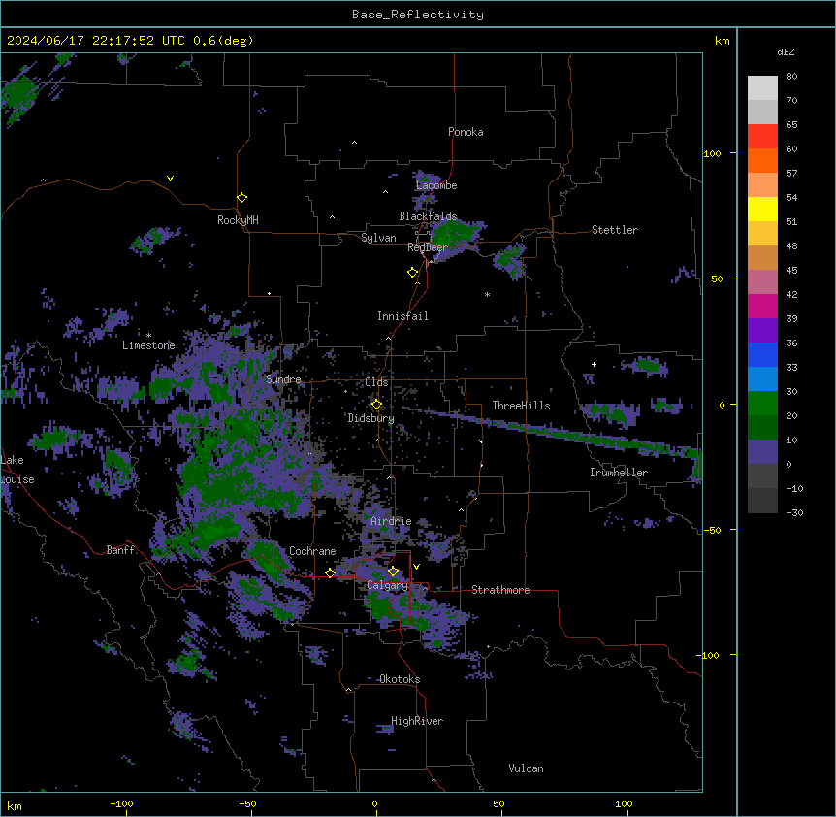Click the RedDeer city label
Viewport: 836px width, 817px height.
pos(427,247)
